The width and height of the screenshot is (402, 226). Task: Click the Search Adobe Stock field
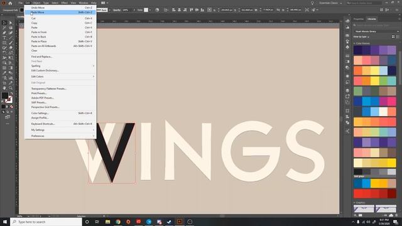[x=364, y=3]
